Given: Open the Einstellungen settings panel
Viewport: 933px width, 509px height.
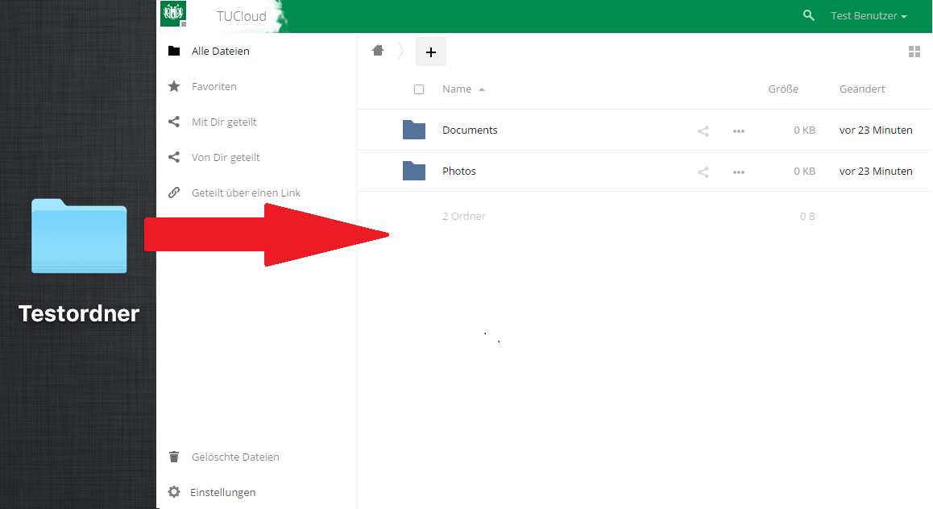Looking at the screenshot, I should pos(222,492).
